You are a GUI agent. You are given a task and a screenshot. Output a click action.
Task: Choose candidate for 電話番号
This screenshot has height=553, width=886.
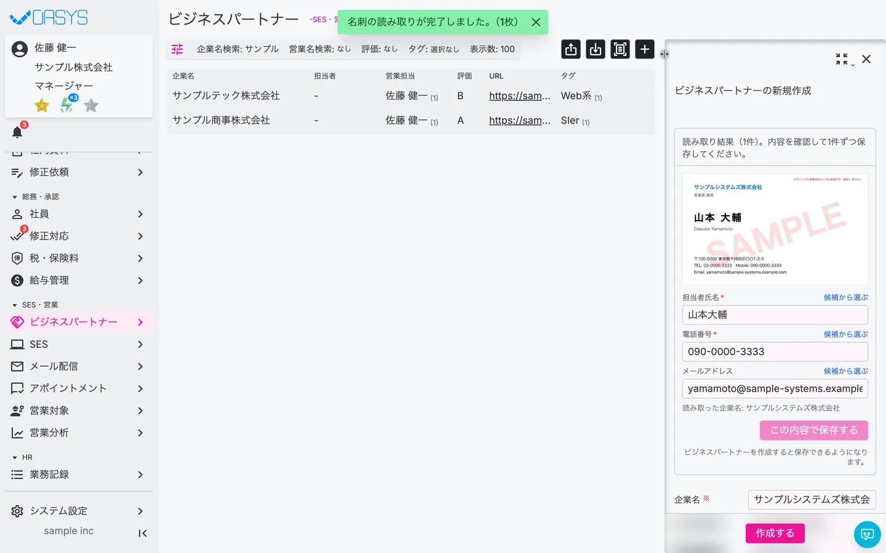coord(845,334)
